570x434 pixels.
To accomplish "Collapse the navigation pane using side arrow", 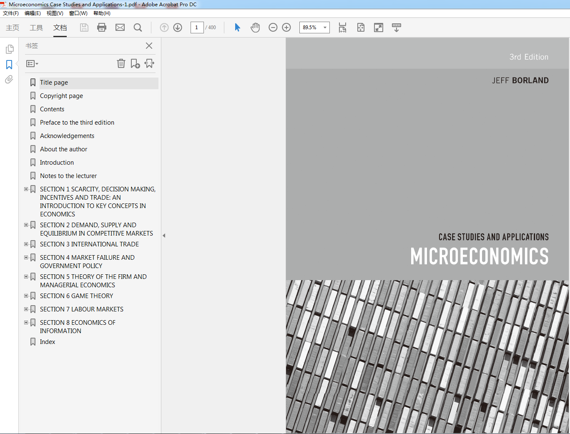I will [x=164, y=236].
